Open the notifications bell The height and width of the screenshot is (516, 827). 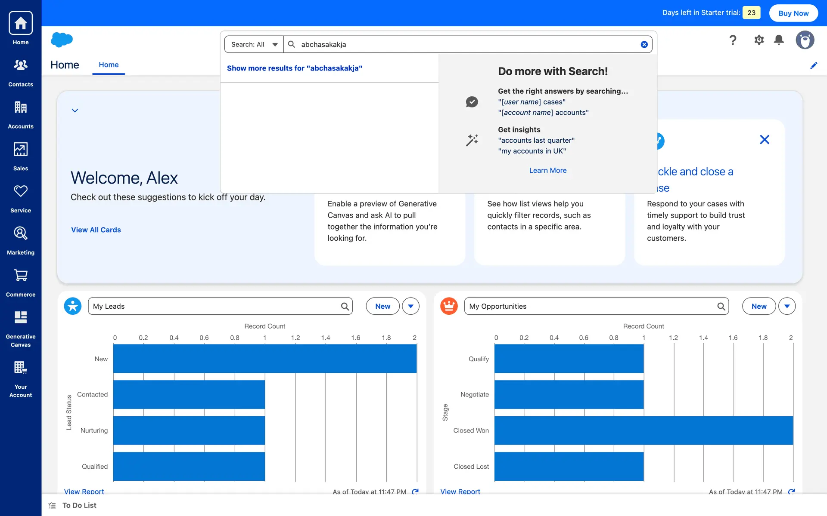(x=779, y=40)
